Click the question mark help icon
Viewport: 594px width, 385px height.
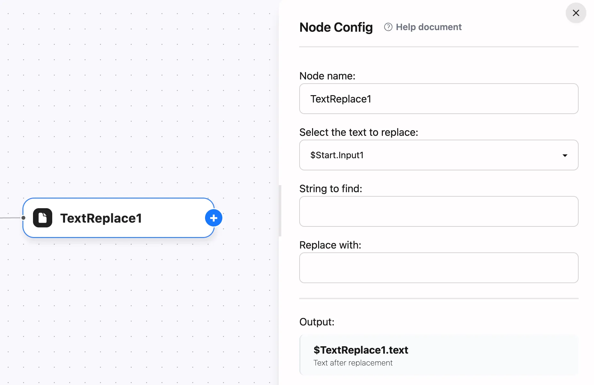(x=388, y=27)
